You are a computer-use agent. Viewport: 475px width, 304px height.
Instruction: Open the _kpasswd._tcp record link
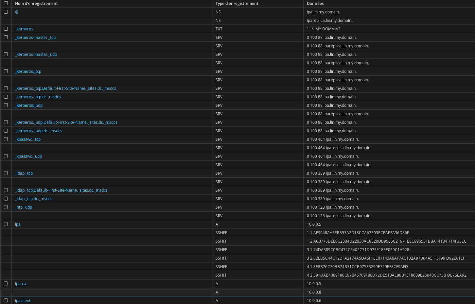pyautogui.click(x=28, y=139)
